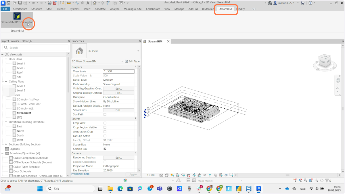Click the Project Browser search field
The width and height of the screenshot is (345, 194).
[35, 47]
